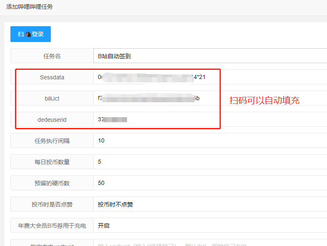The width and height of the screenshot is (327, 246).
Task: Click into the biliJct input field
Action: [x=210, y=98]
